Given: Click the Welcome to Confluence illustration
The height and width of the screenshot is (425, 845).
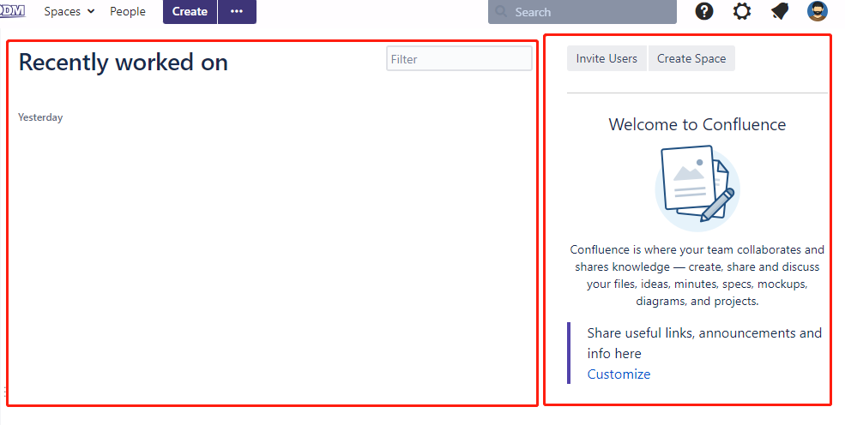Looking at the screenshot, I should [x=697, y=189].
